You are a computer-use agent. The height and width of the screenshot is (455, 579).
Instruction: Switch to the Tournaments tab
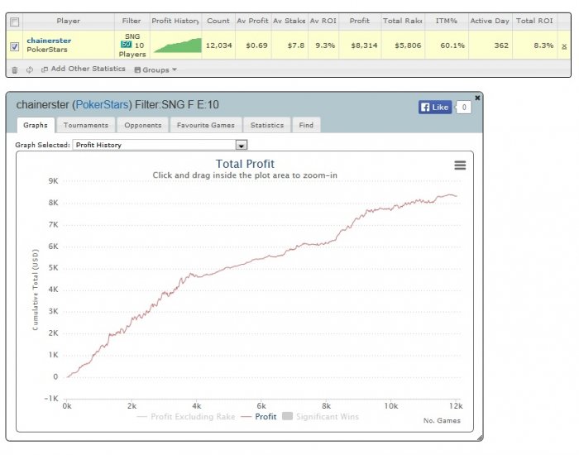coord(86,125)
